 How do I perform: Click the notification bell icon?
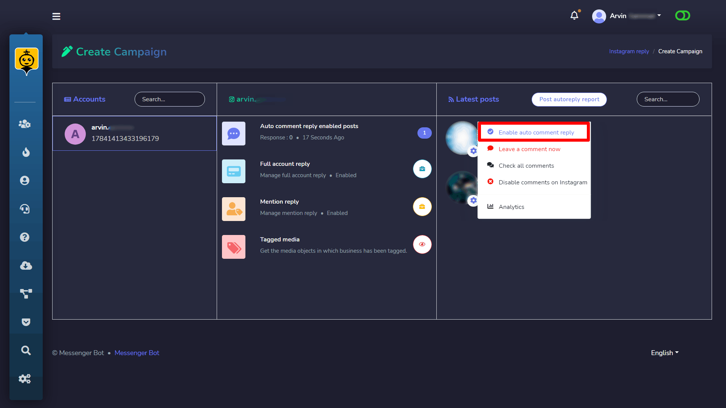[x=574, y=15]
